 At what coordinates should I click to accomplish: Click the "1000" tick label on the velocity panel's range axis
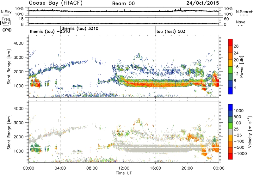tap(18, 151)
